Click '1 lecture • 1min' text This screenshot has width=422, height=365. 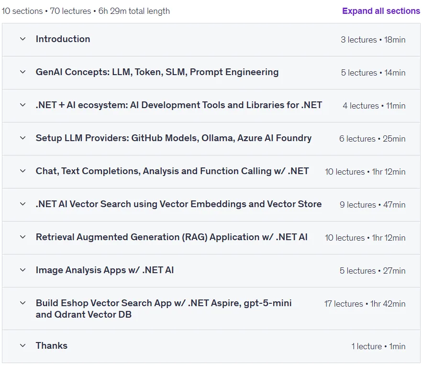click(x=378, y=346)
